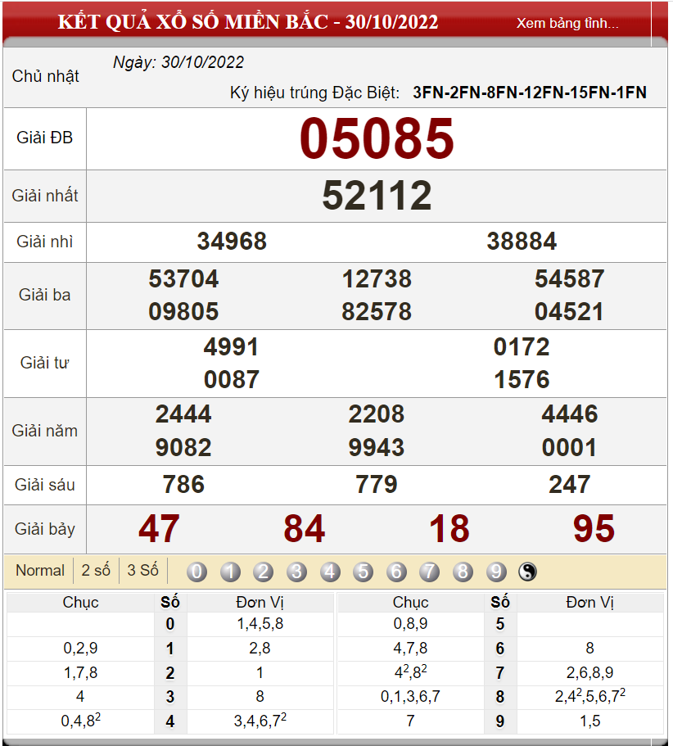Click the date text Ngày: 30/10/2022
The width and height of the screenshot is (673, 746).
[178, 62]
